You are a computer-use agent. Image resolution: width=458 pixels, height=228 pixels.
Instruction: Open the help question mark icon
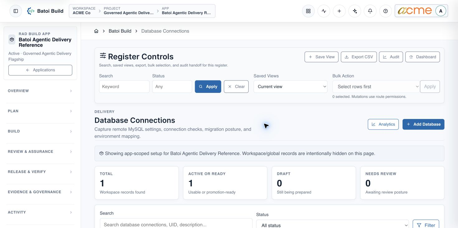tap(386, 11)
